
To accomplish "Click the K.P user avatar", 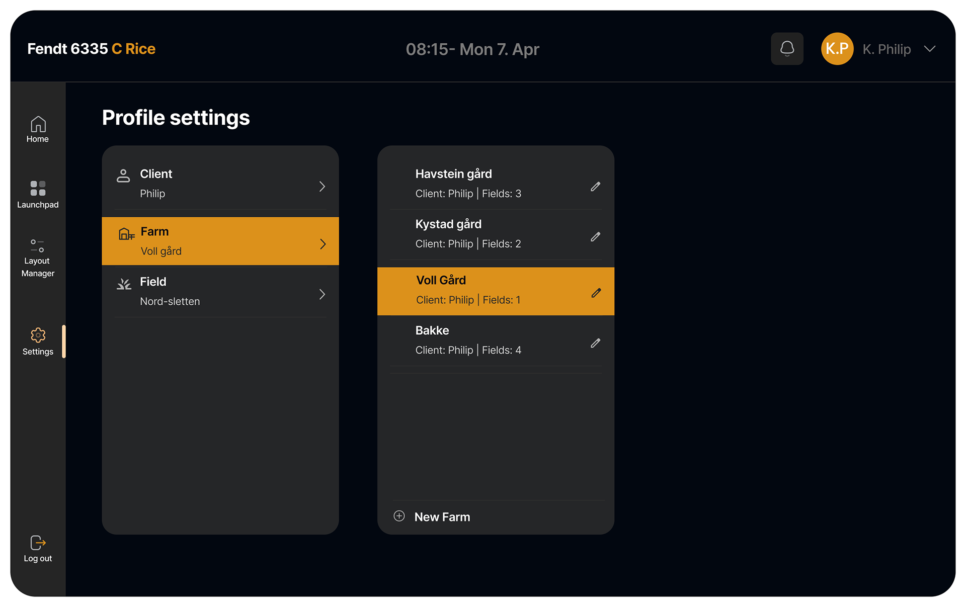I will [837, 49].
